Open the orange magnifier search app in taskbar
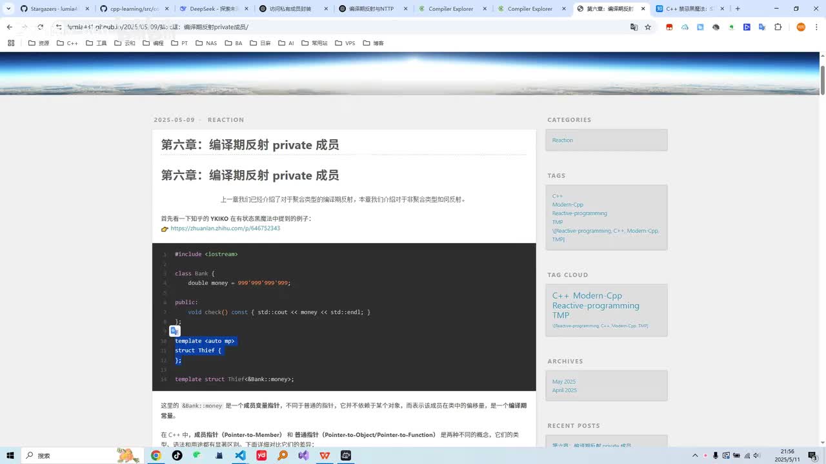826x464 pixels. tap(283, 456)
